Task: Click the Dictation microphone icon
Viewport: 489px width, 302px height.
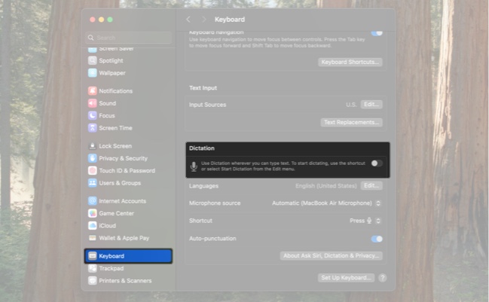Action: (x=194, y=166)
